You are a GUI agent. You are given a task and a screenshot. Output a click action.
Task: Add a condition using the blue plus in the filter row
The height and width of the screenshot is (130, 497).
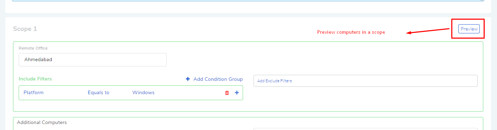click(x=237, y=93)
